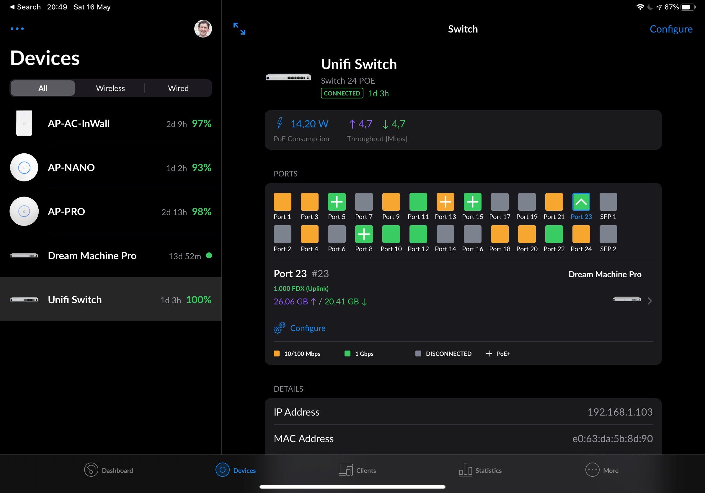Select the PoE+ Port 15
The width and height of the screenshot is (705, 493).
pos(473,202)
